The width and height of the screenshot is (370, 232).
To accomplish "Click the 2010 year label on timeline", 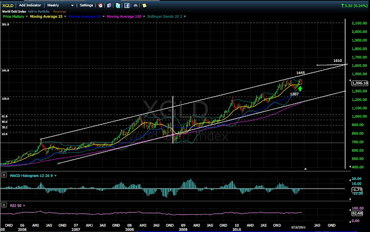I will (236, 230).
